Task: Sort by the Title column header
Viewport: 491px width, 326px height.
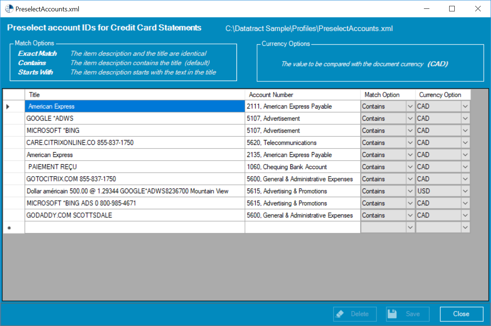Action: coord(135,95)
